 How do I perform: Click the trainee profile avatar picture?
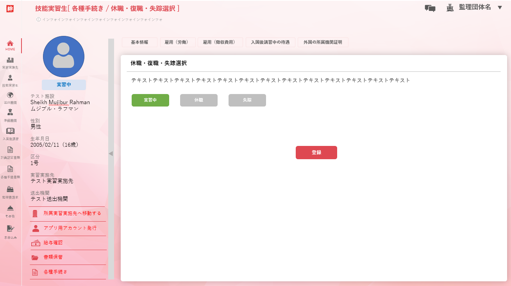tap(64, 57)
